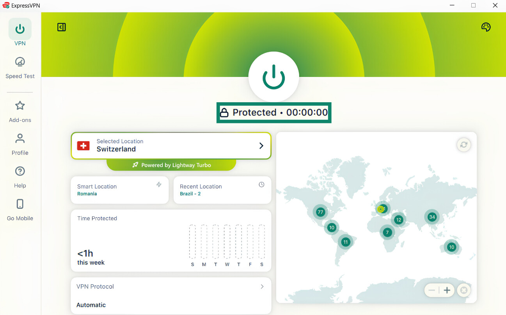
Task: Click the Recent Location clock icon
Action: [x=261, y=185]
